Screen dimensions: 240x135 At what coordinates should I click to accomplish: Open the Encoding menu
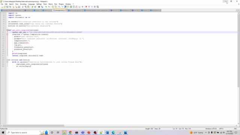coord(23,4)
